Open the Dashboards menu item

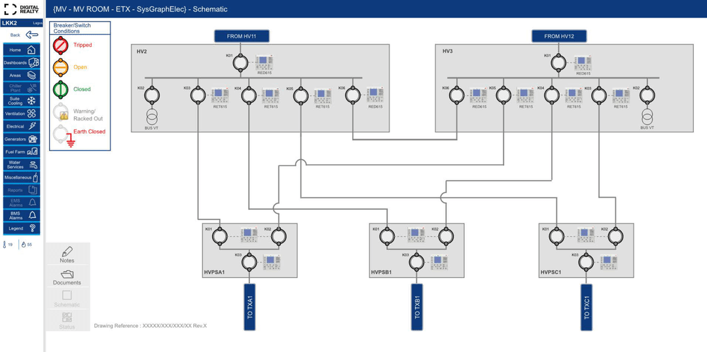coord(22,63)
